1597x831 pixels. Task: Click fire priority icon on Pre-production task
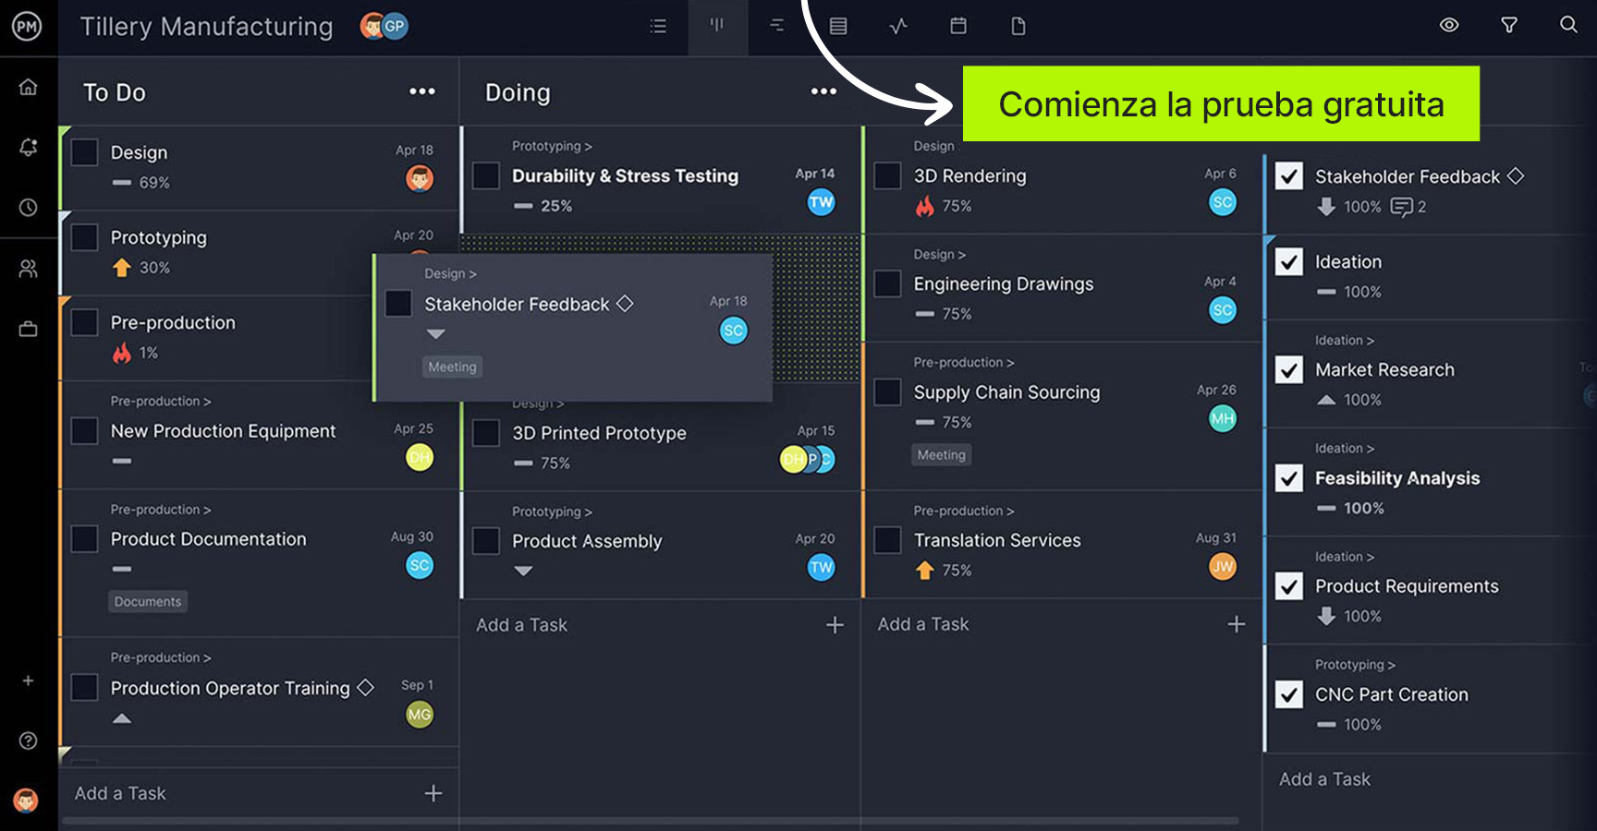click(122, 352)
